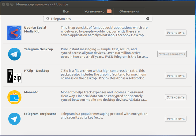The width and height of the screenshot is (196, 136).
Task: Click Устанавливается button for Telegram Desktop
Action: (x=172, y=54)
